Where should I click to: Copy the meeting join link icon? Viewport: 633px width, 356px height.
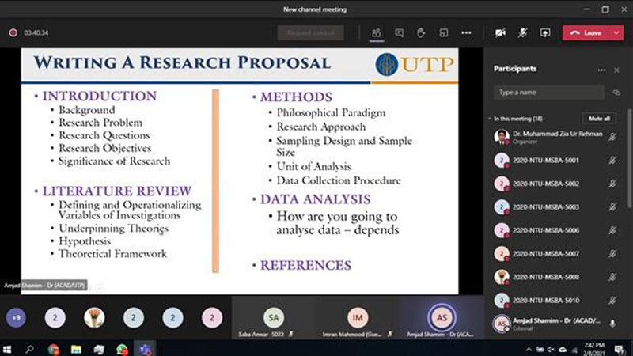[x=616, y=93]
